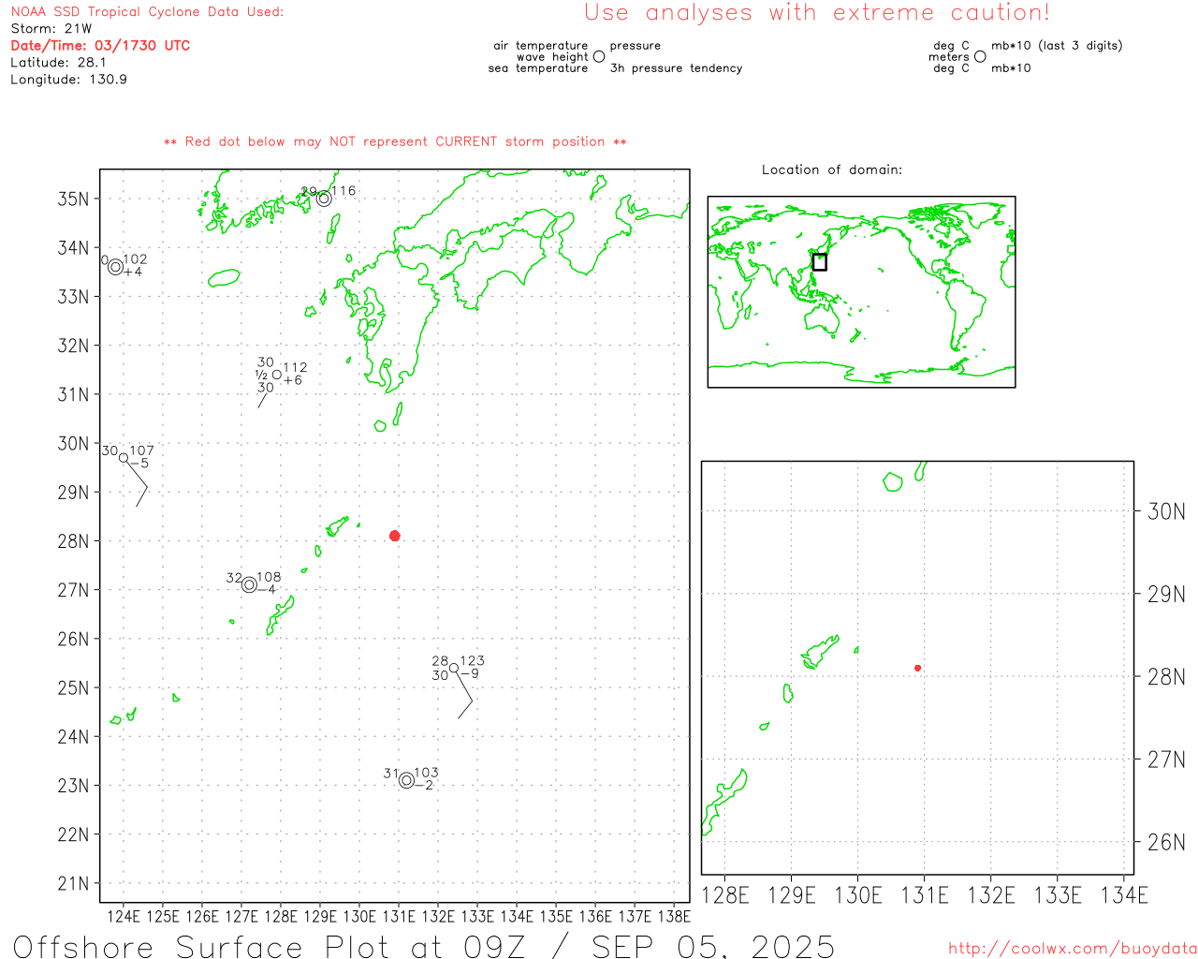Image resolution: width=1198 pixels, height=959 pixels.
Task: Click the '138E' longitude label on main map
Action: click(674, 916)
